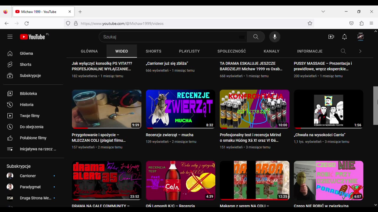Open site lock information

76,23
